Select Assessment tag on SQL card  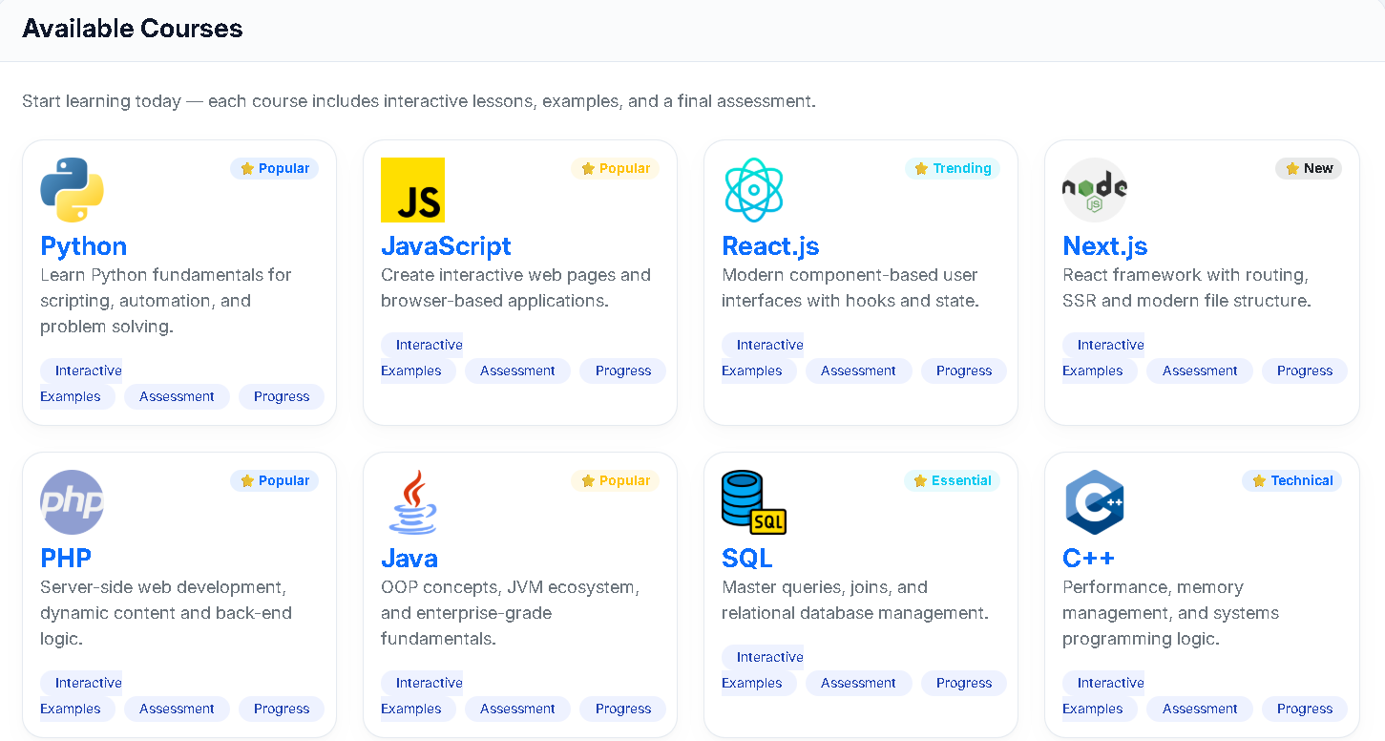858,683
